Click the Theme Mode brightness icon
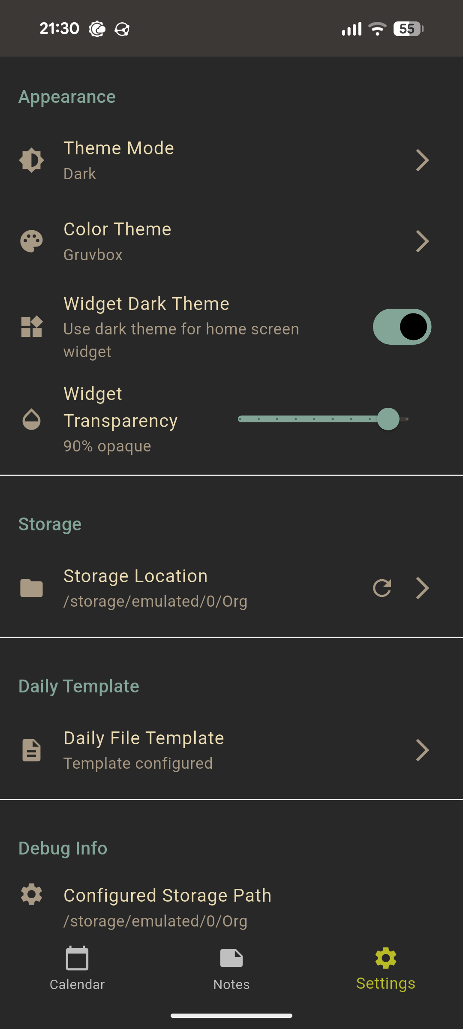The width and height of the screenshot is (463, 1029). tap(31, 160)
